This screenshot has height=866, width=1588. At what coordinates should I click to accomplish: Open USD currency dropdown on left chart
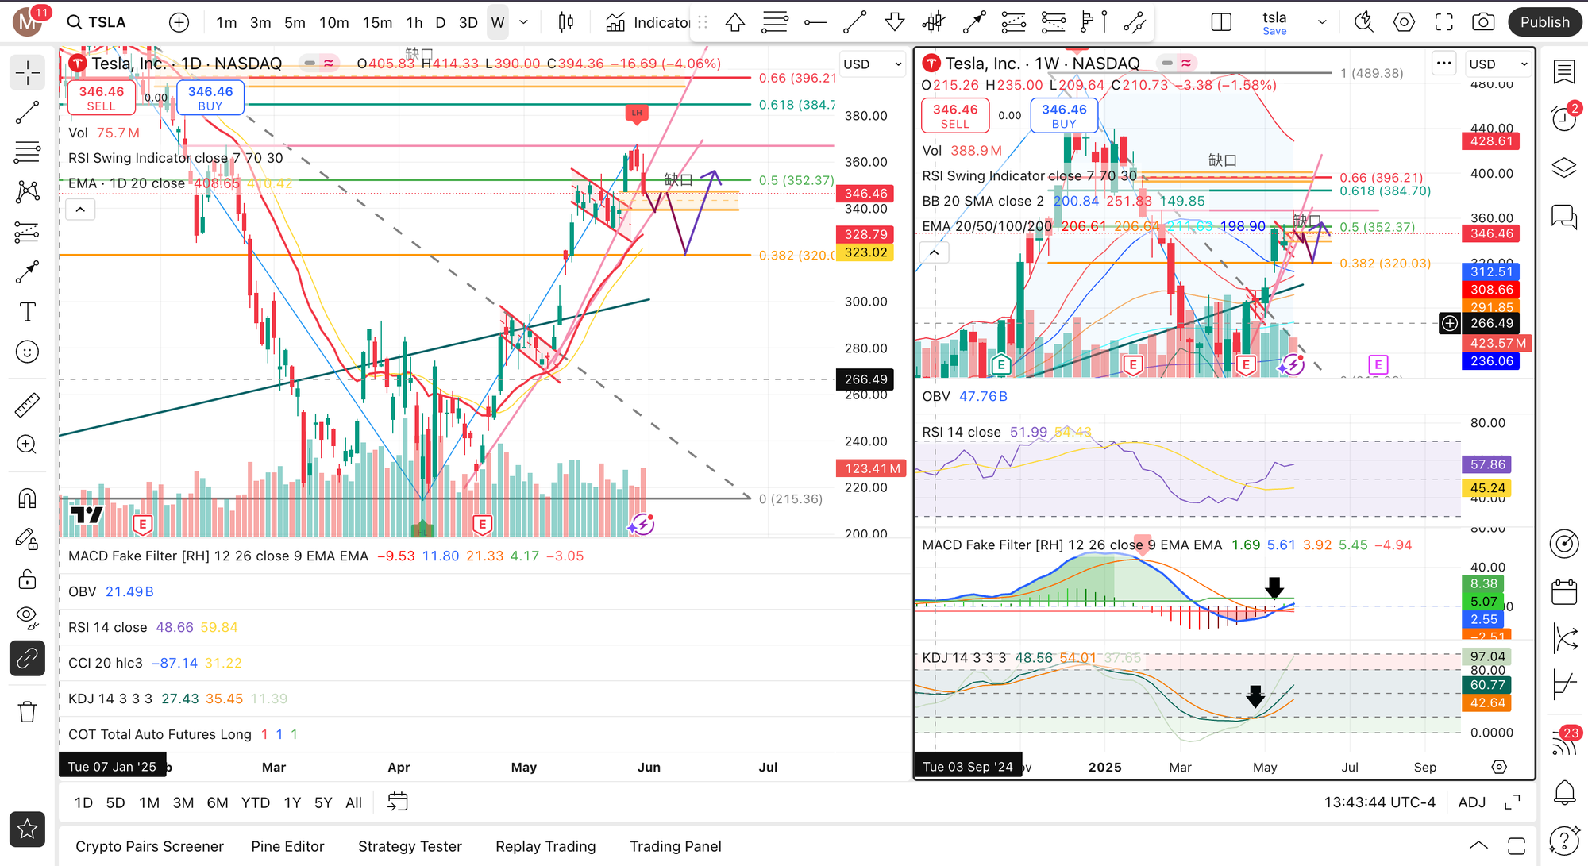[x=873, y=64]
